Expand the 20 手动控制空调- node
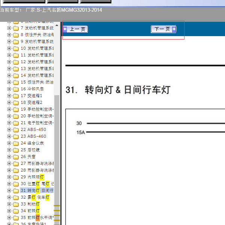This screenshot has width=225, height=225. point(9,116)
